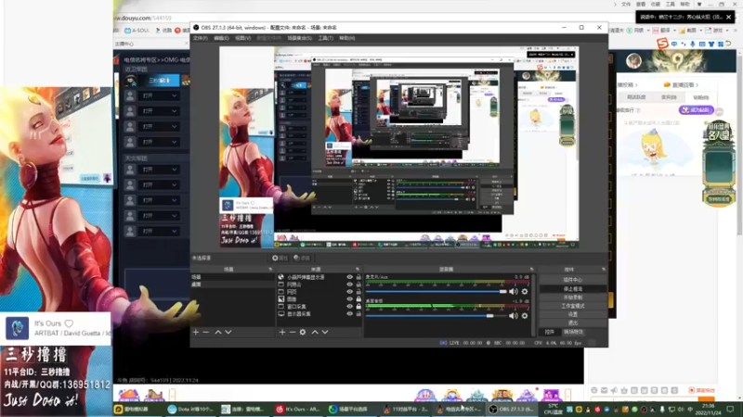The width and height of the screenshot is (743, 417).
Task: Open the 麦克风/Aux audio settings gear
Action: [x=525, y=292]
